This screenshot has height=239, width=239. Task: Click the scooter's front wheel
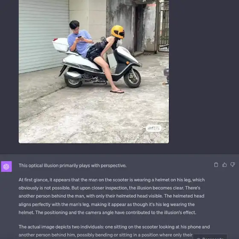pyautogui.click(x=132, y=78)
